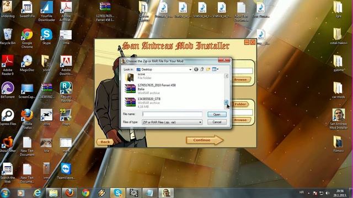
Task: Open the ScreenCap desktop shortcut
Action: [x=27, y=91]
